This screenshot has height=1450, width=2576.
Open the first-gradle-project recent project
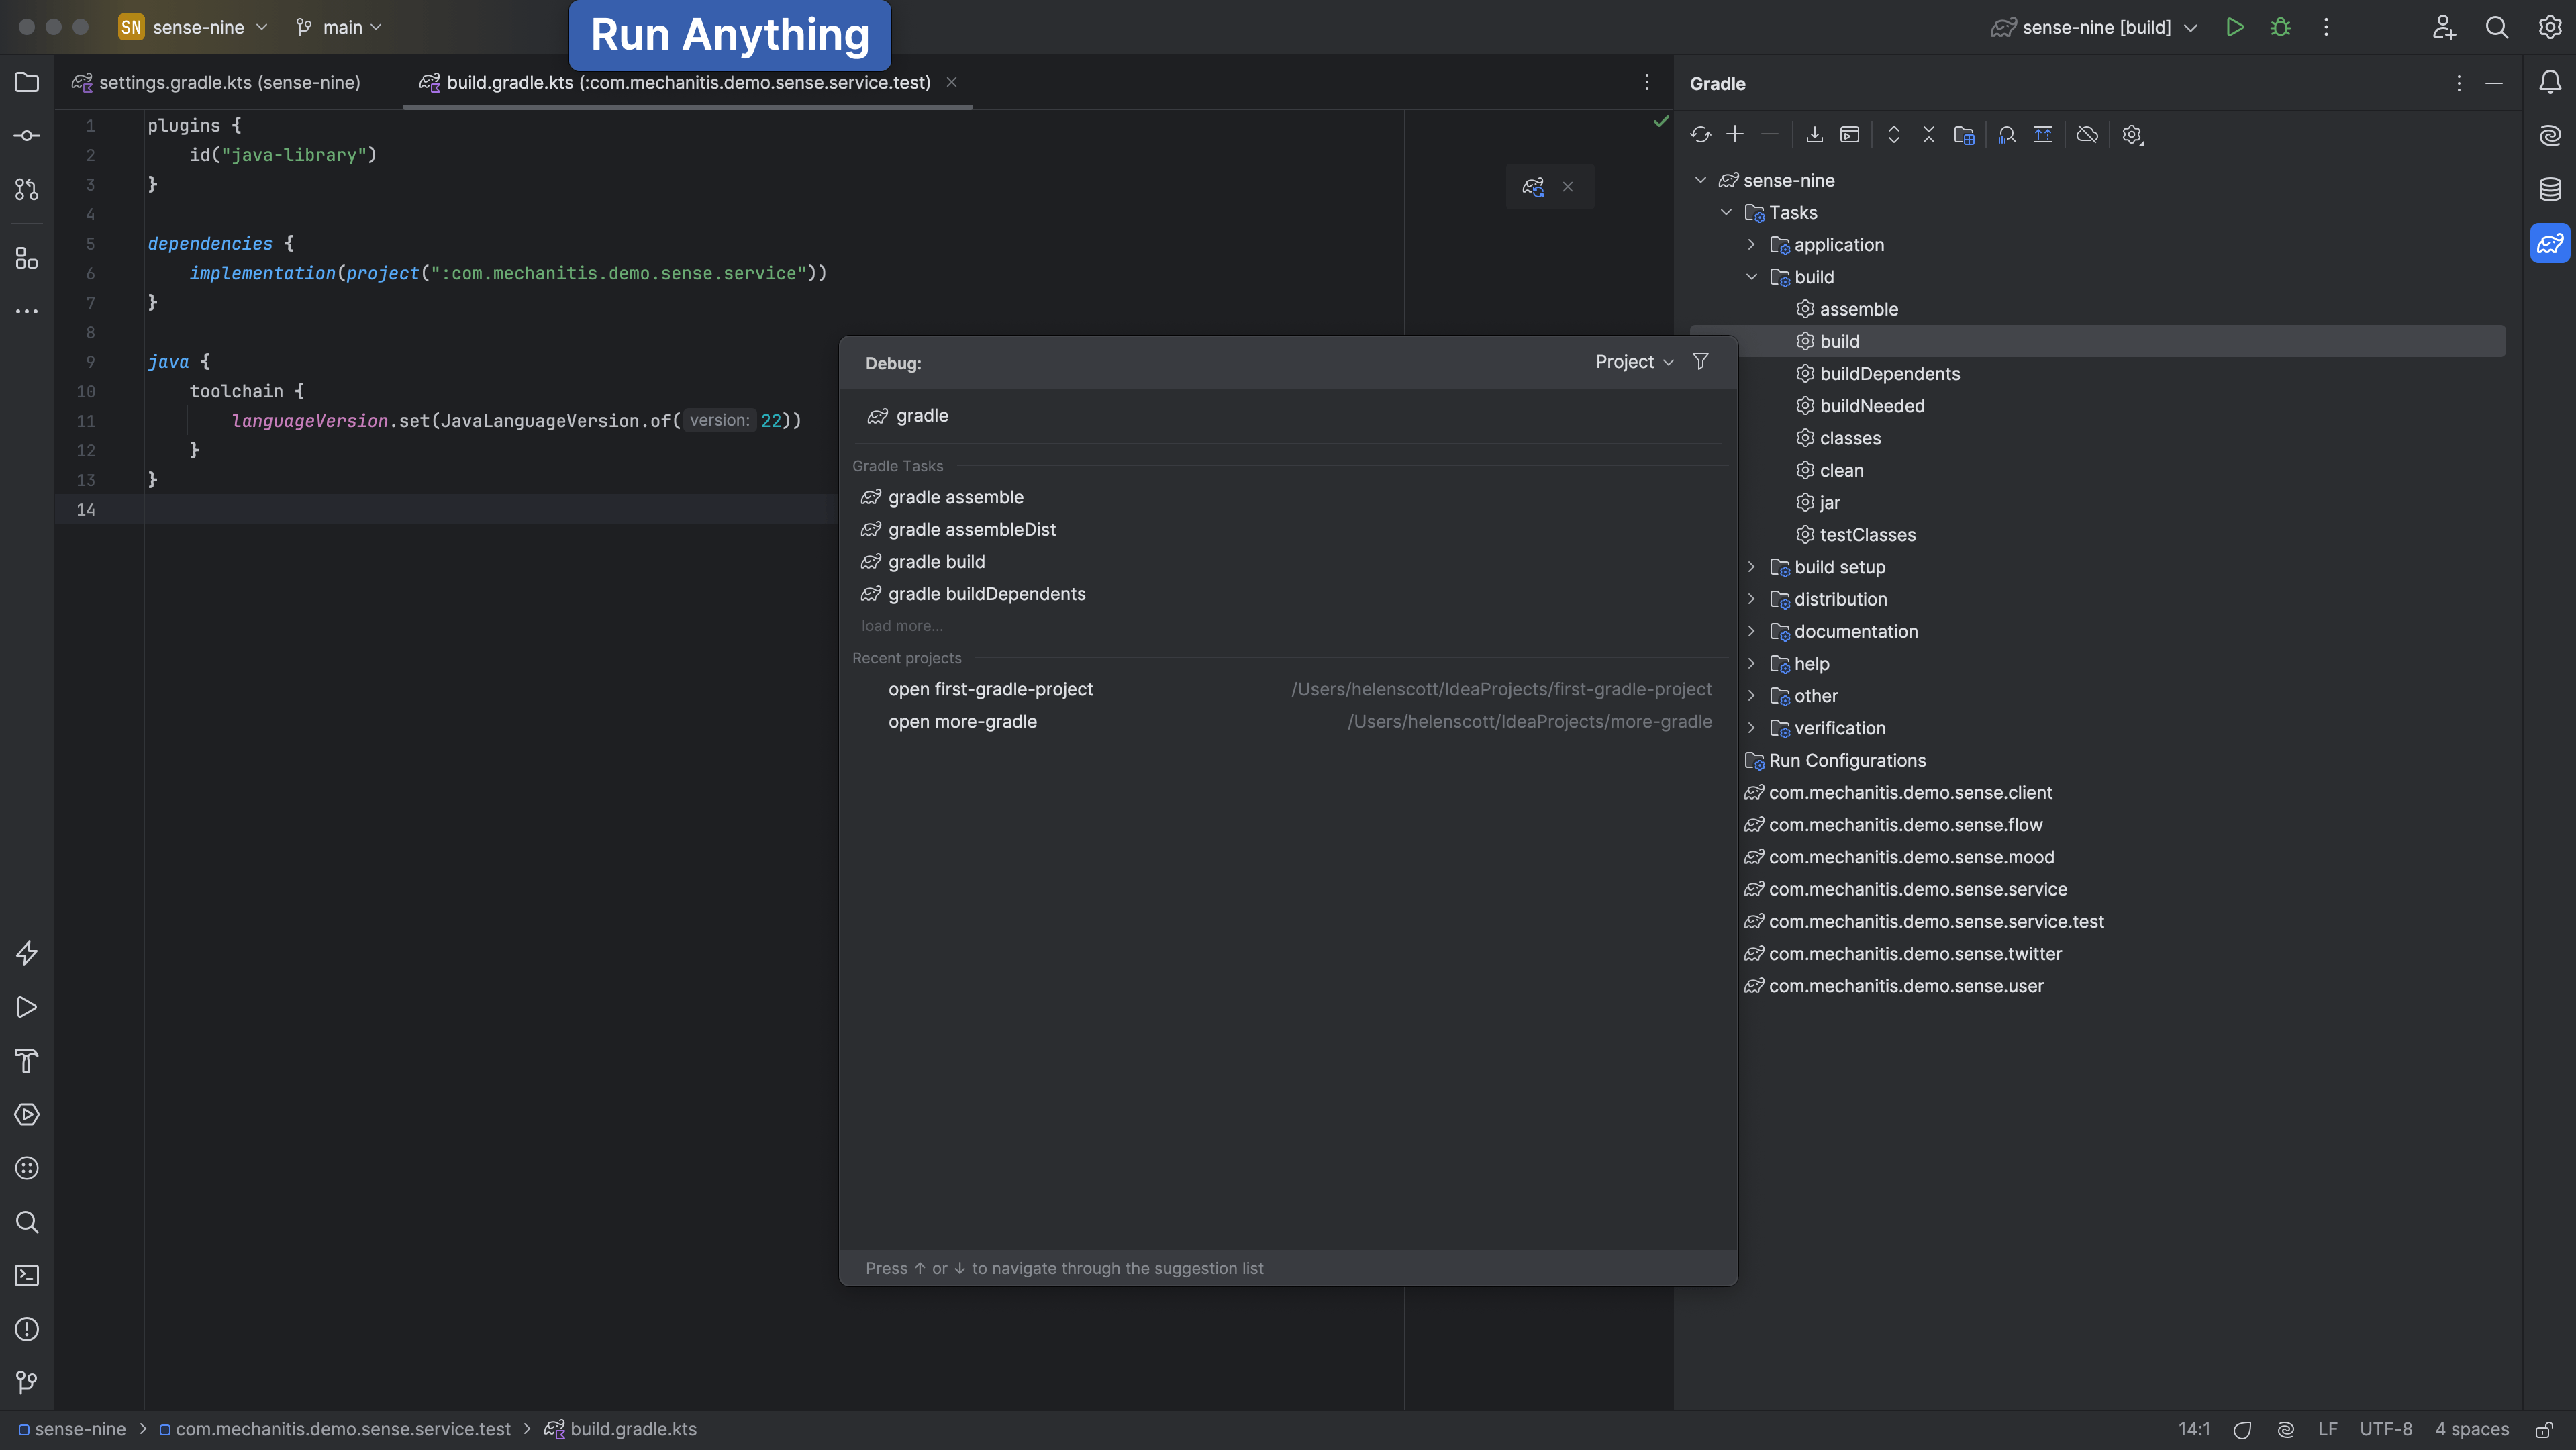(x=991, y=689)
